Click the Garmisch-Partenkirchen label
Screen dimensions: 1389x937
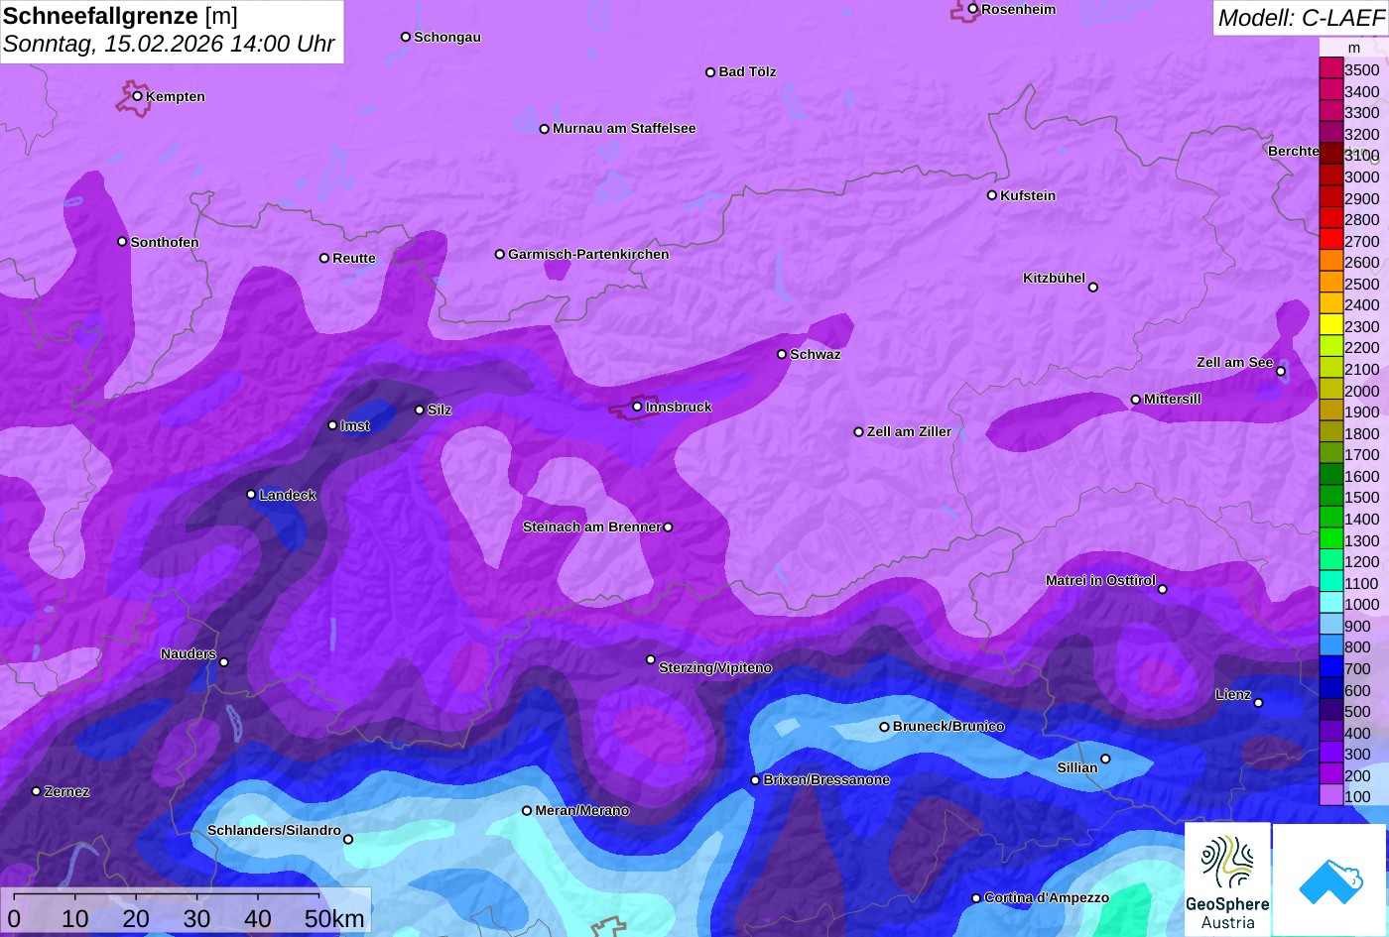point(588,254)
